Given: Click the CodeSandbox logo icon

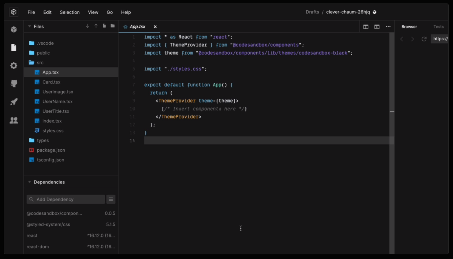Looking at the screenshot, I should point(14,12).
